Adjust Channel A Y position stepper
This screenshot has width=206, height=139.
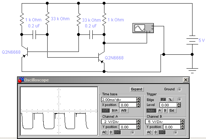[x=138, y=127]
